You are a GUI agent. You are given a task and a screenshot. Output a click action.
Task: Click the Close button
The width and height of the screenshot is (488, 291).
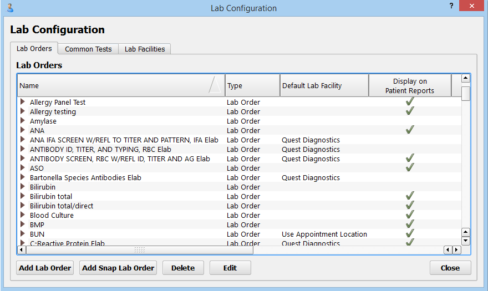pyautogui.click(x=450, y=268)
